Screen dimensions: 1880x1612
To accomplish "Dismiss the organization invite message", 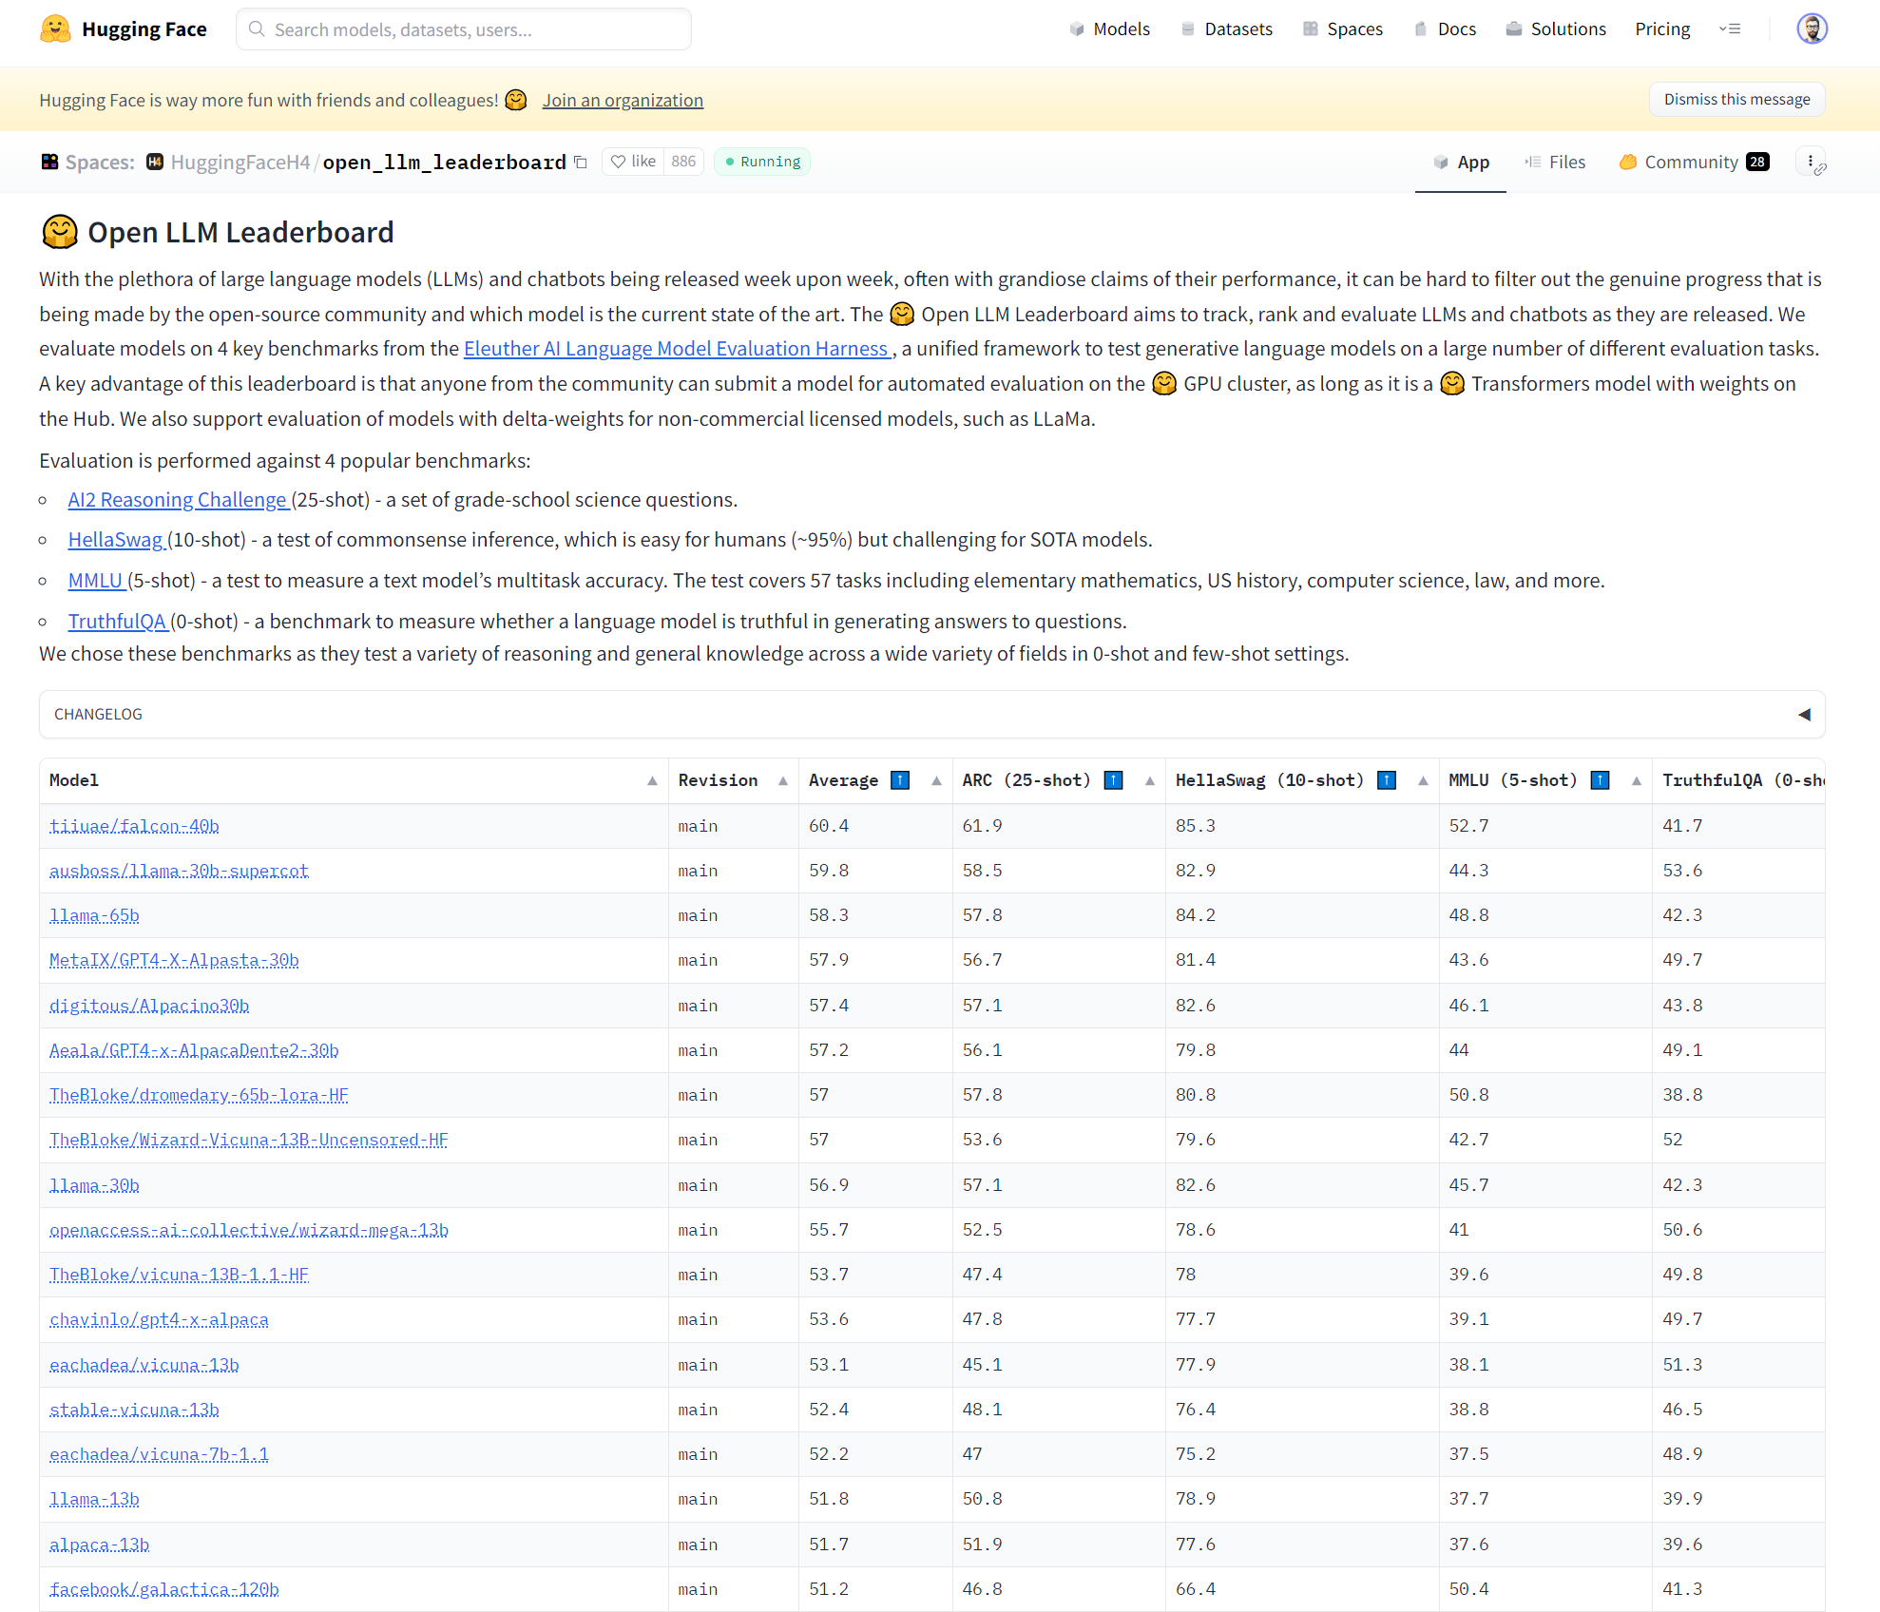I will click(x=1736, y=99).
